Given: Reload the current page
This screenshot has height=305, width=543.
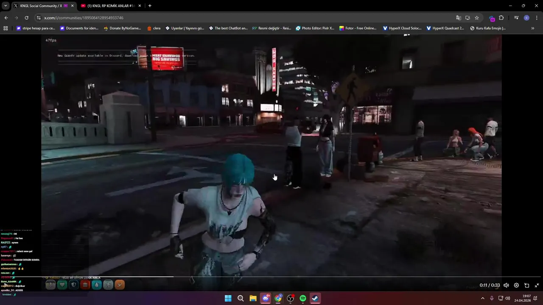Looking at the screenshot, I should pos(26,18).
